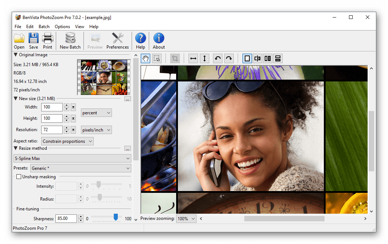Open the S-Spline Max method dropdown
388x244 pixels.
pyautogui.click(x=72, y=159)
